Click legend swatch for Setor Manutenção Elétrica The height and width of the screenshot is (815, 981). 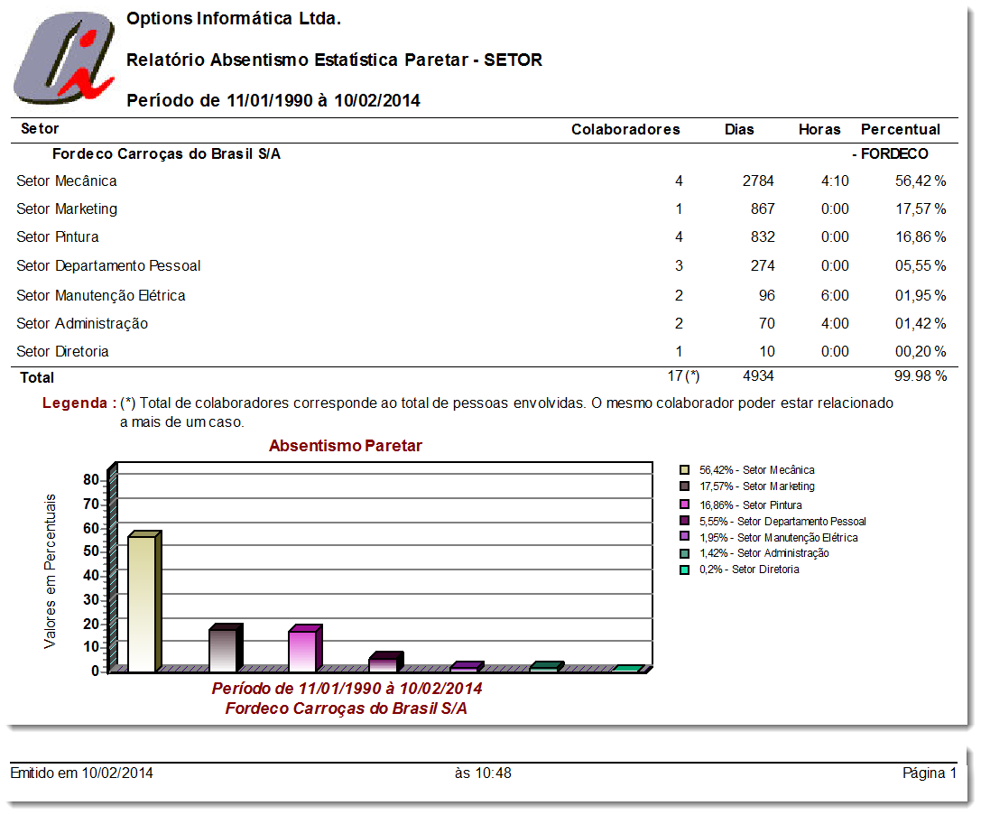tap(684, 536)
